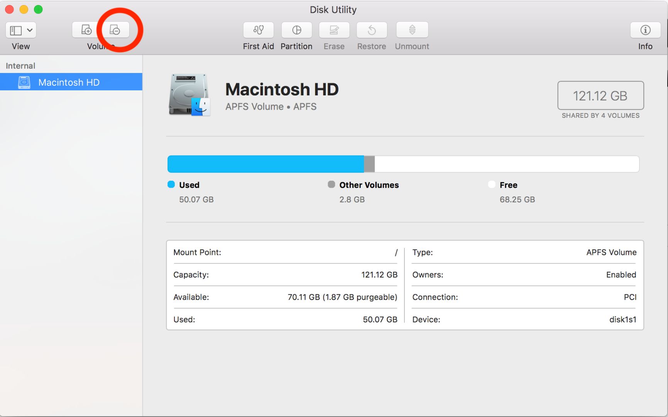Click the 'Mount Point:' label
Viewport: 668px width, 417px height.
197,253
